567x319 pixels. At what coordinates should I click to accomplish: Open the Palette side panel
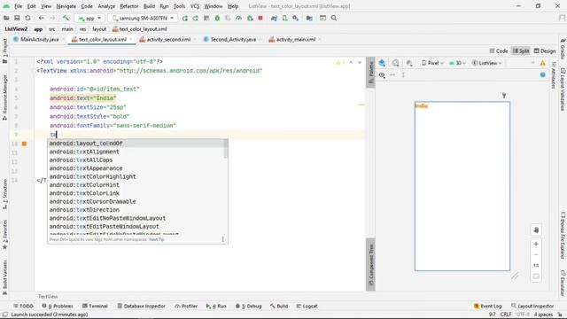(370, 73)
